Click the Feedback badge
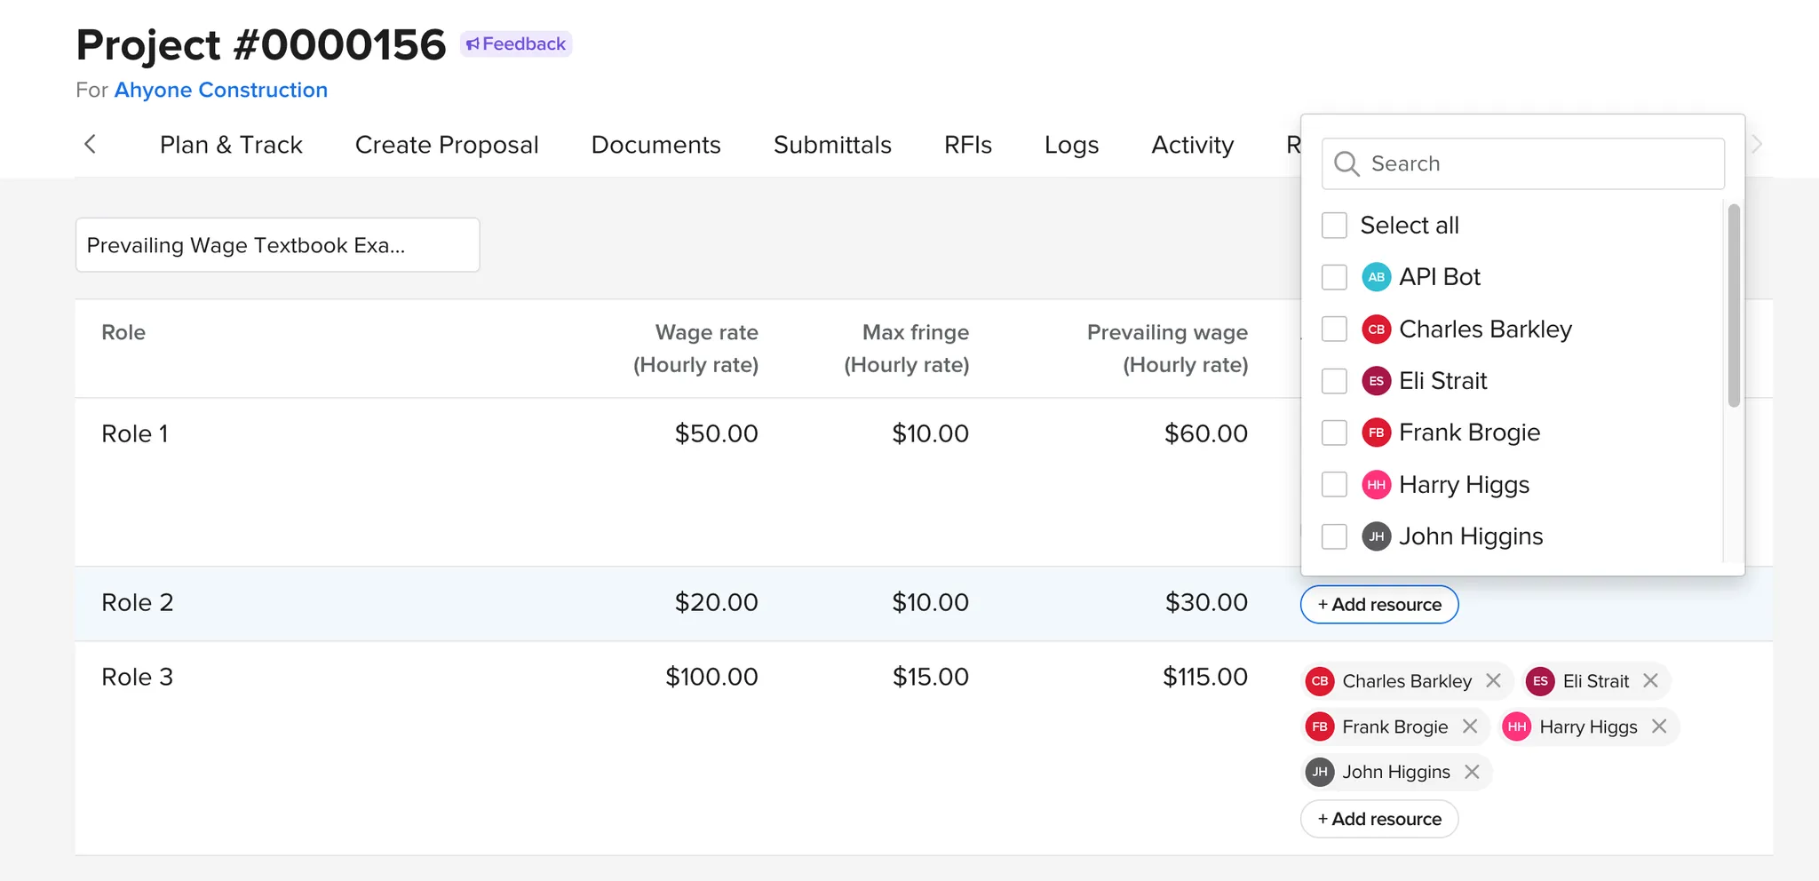The width and height of the screenshot is (1819, 881). click(516, 44)
